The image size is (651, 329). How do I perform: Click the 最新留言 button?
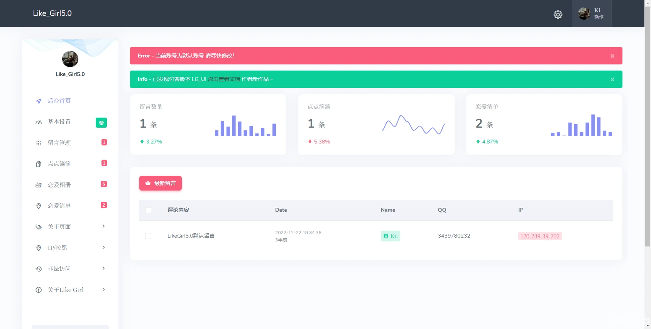pos(161,183)
